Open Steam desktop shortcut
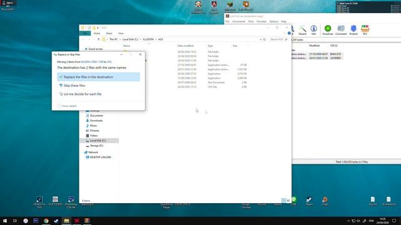Viewport: 401px width, 225px height. 309,201
